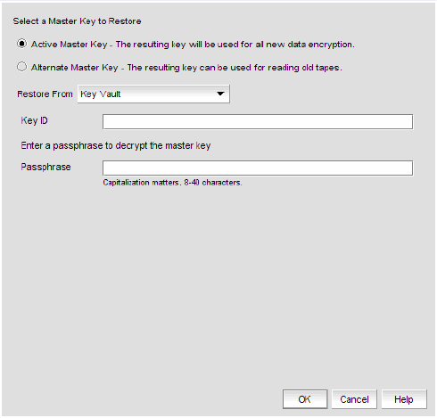
Task: Click the 'Alternate Master Key' label text
Action: [x=75, y=68]
